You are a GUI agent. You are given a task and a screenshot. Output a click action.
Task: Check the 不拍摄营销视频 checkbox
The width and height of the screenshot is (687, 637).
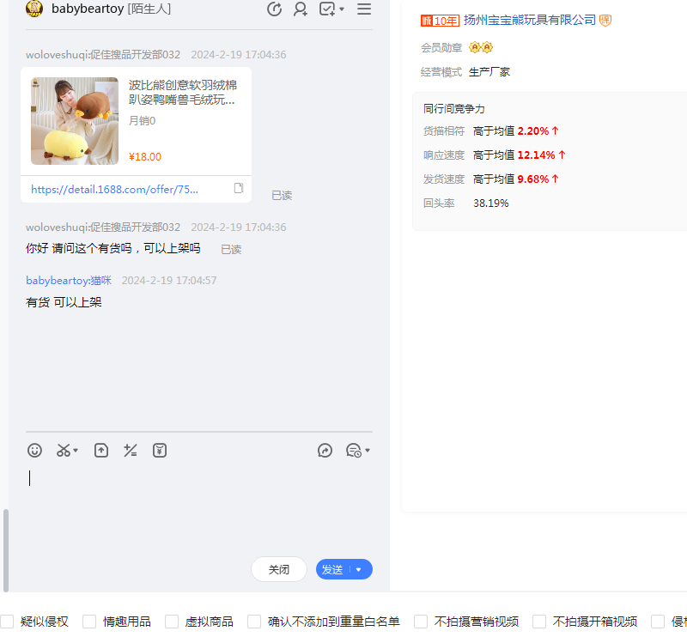click(421, 622)
